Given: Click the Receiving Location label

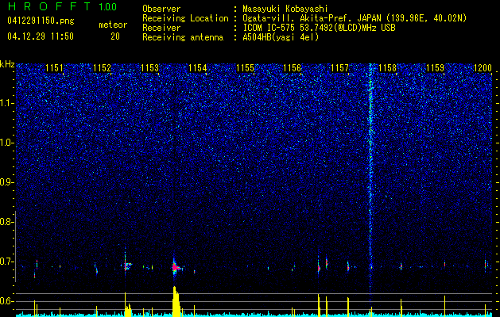Looking at the screenshot, I should [x=185, y=18].
